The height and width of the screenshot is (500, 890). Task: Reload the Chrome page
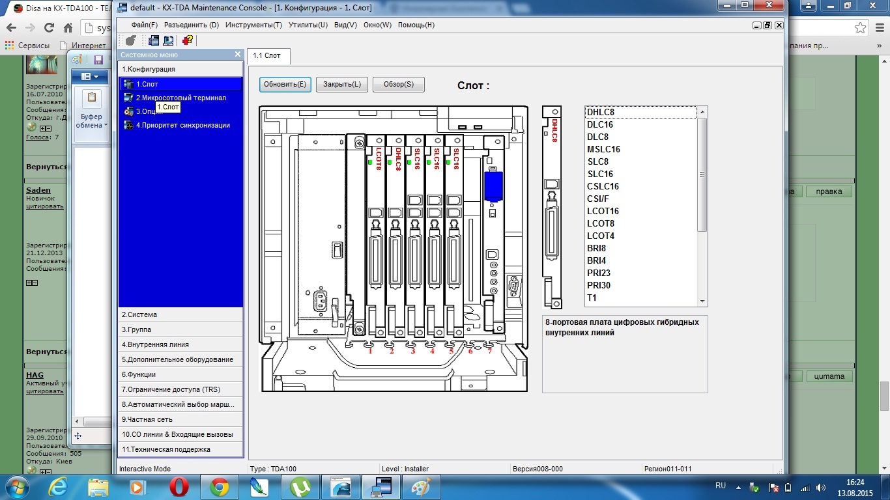click(x=49, y=28)
